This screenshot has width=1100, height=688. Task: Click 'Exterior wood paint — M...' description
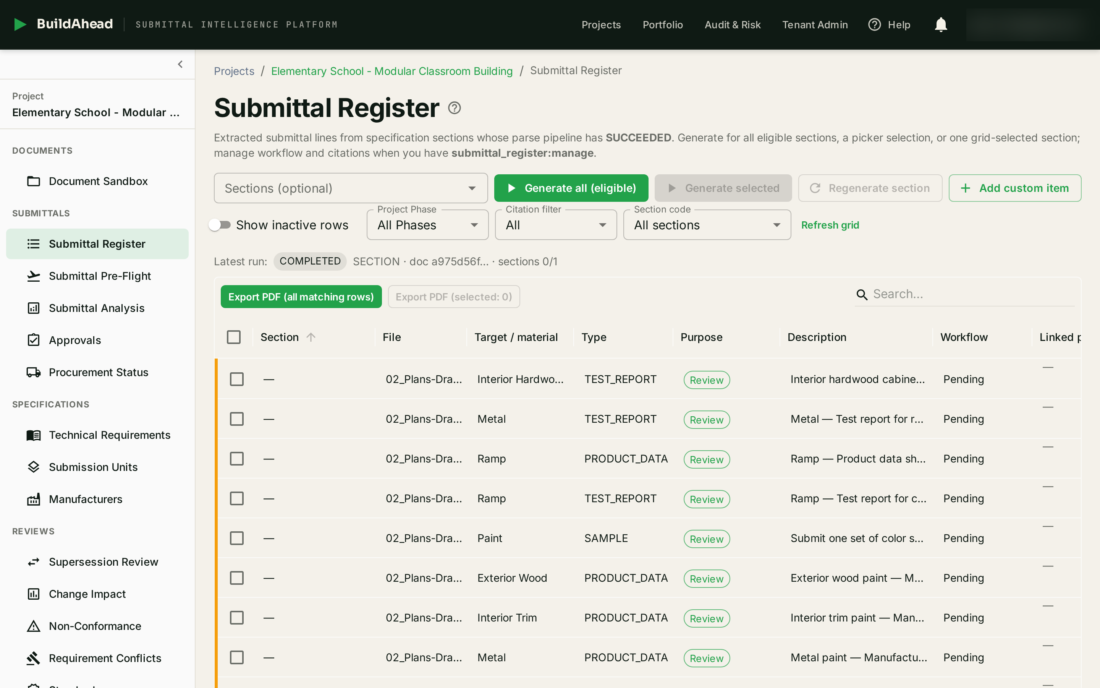(857, 578)
